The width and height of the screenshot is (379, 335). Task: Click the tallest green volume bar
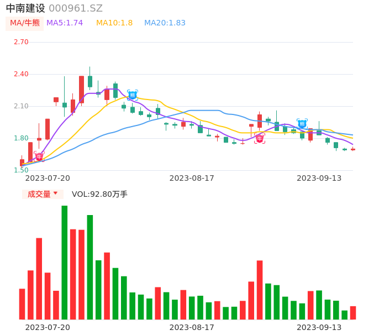click(65, 263)
